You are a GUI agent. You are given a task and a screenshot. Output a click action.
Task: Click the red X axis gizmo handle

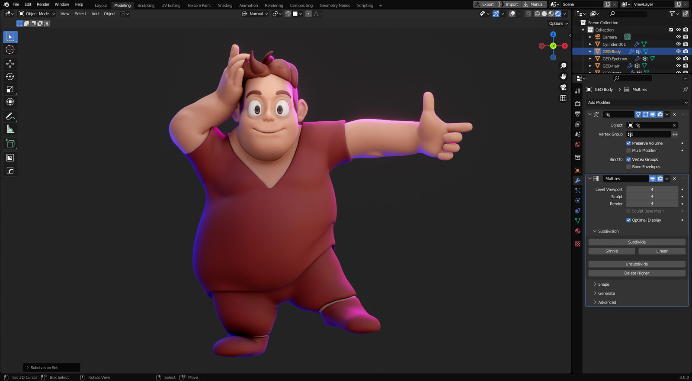[564, 46]
